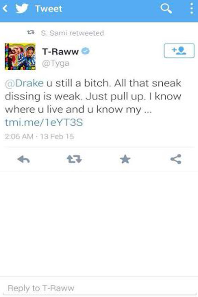Image resolution: width=198 pixels, height=297 pixels.
Task: Open the tmi.me/1eYT3S link
Action: 44,122
